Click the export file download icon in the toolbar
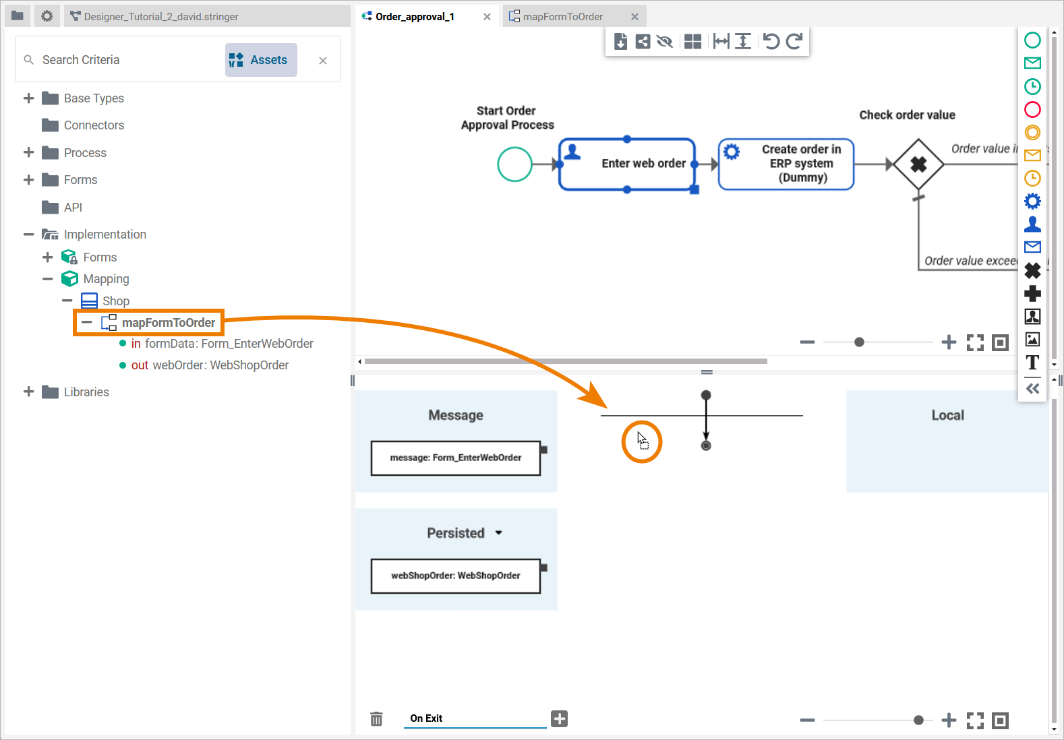Screen dimensions: 1064x740 pos(621,42)
